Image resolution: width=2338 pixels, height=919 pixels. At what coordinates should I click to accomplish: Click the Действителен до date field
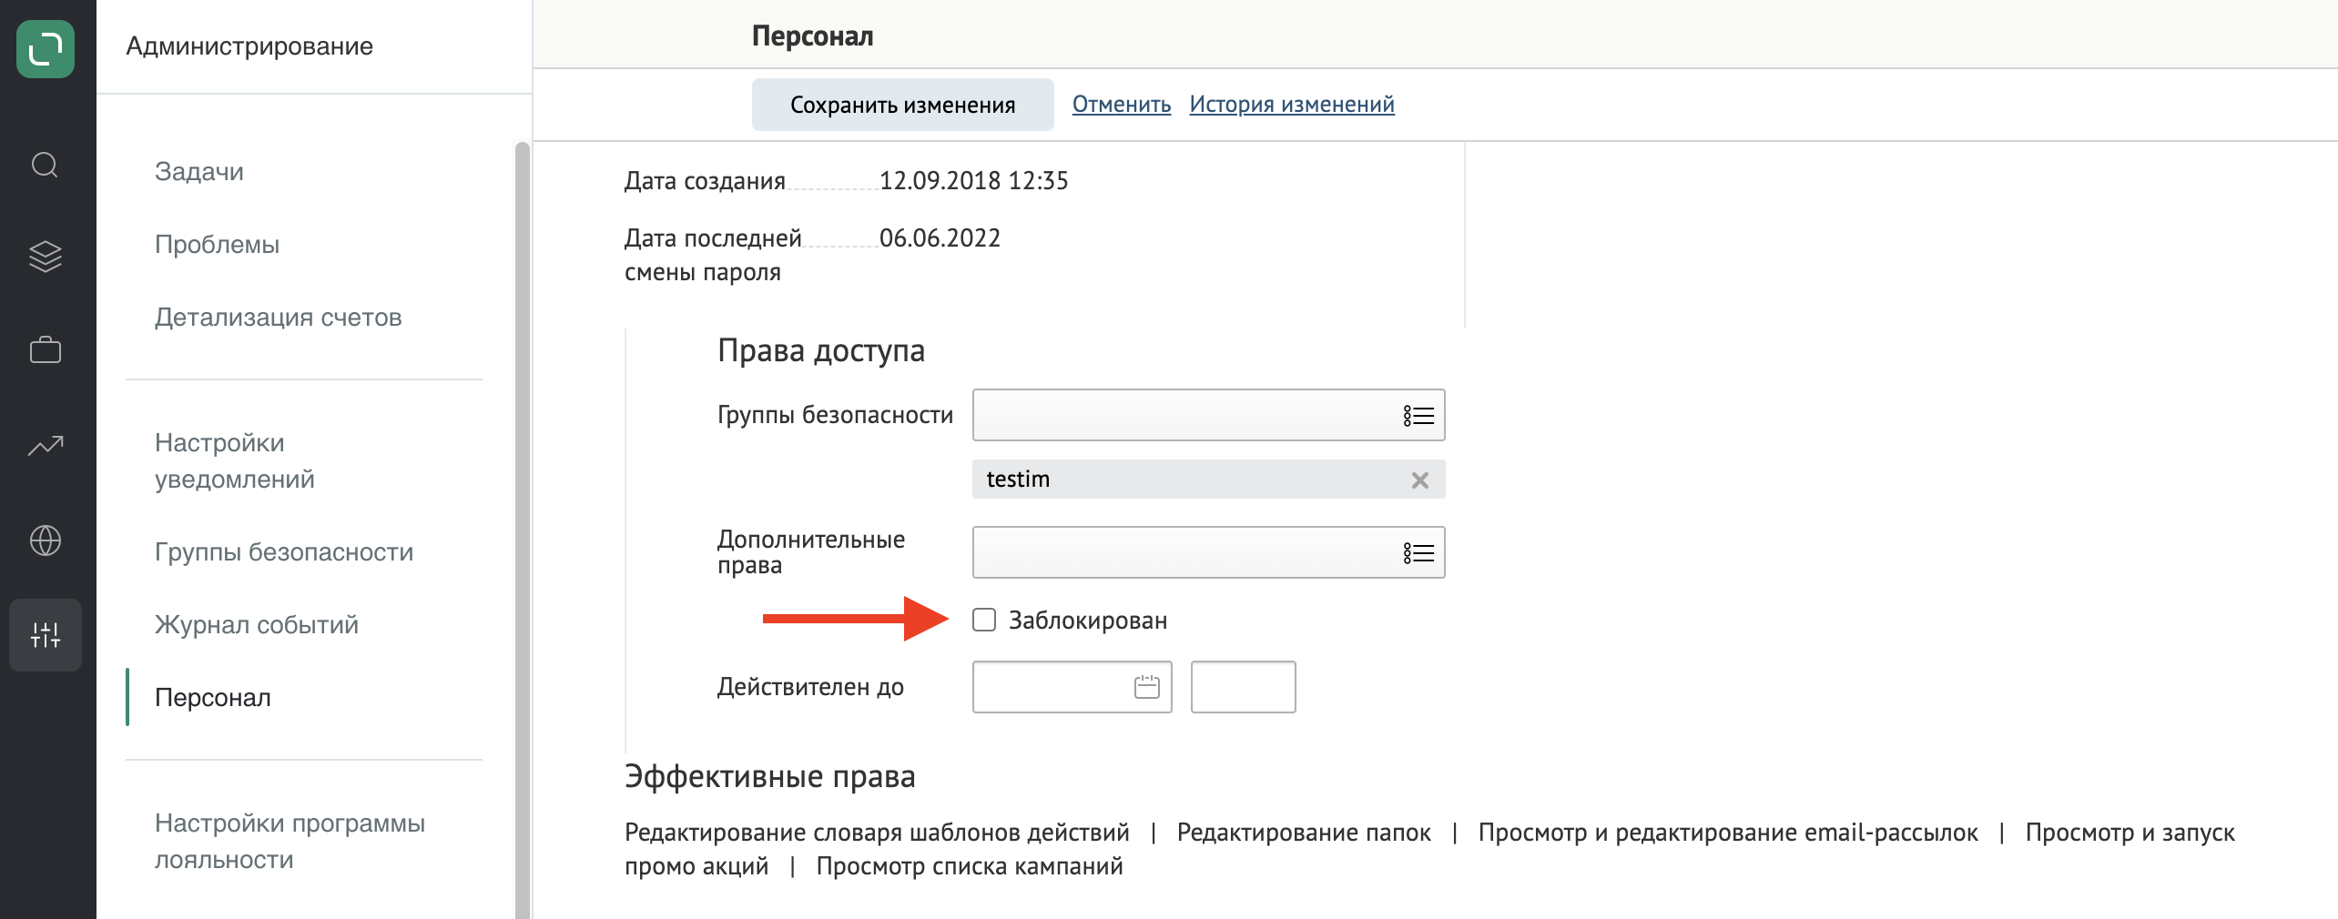point(1072,687)
